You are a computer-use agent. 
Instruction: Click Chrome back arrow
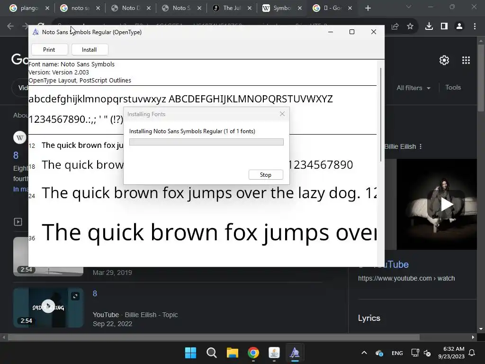click(10, 27)
